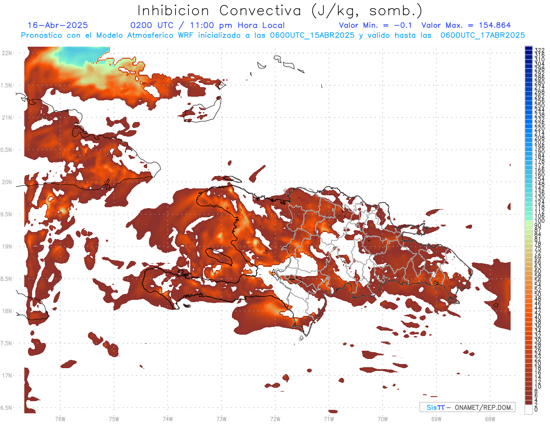Click the 76W longitude label
Screen dimensions: 550x425
pyautogui.click(x=60, y=419)
